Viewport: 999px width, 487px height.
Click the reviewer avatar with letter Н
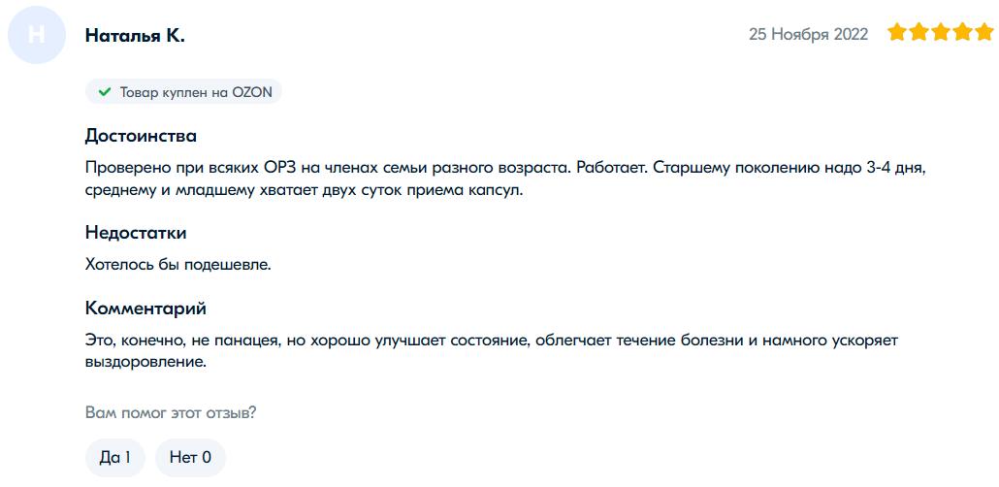[36, 35]
